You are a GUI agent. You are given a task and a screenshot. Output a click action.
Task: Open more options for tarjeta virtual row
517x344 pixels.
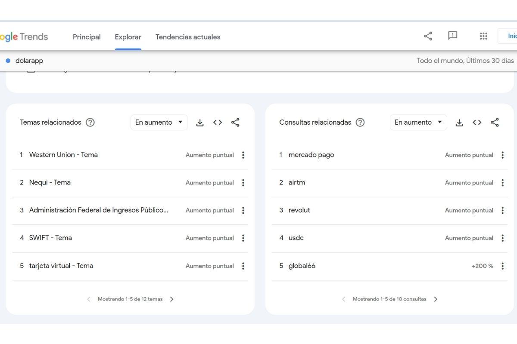(x=243, y=266)
